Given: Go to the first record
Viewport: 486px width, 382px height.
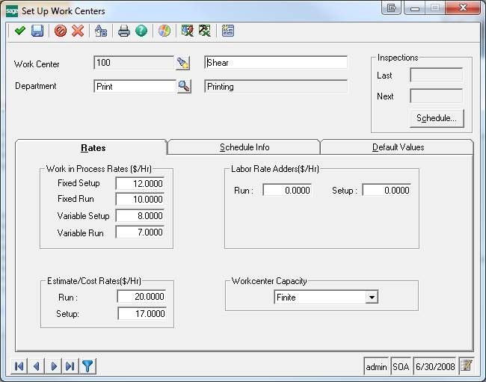Looking at the screenshot, I should [19, 366].
